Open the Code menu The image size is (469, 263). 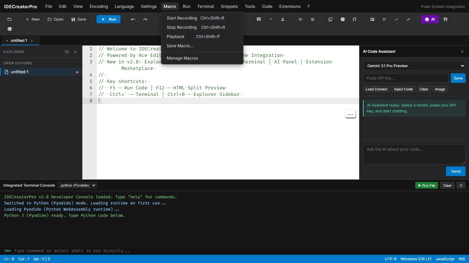click(x=267, y=7)
